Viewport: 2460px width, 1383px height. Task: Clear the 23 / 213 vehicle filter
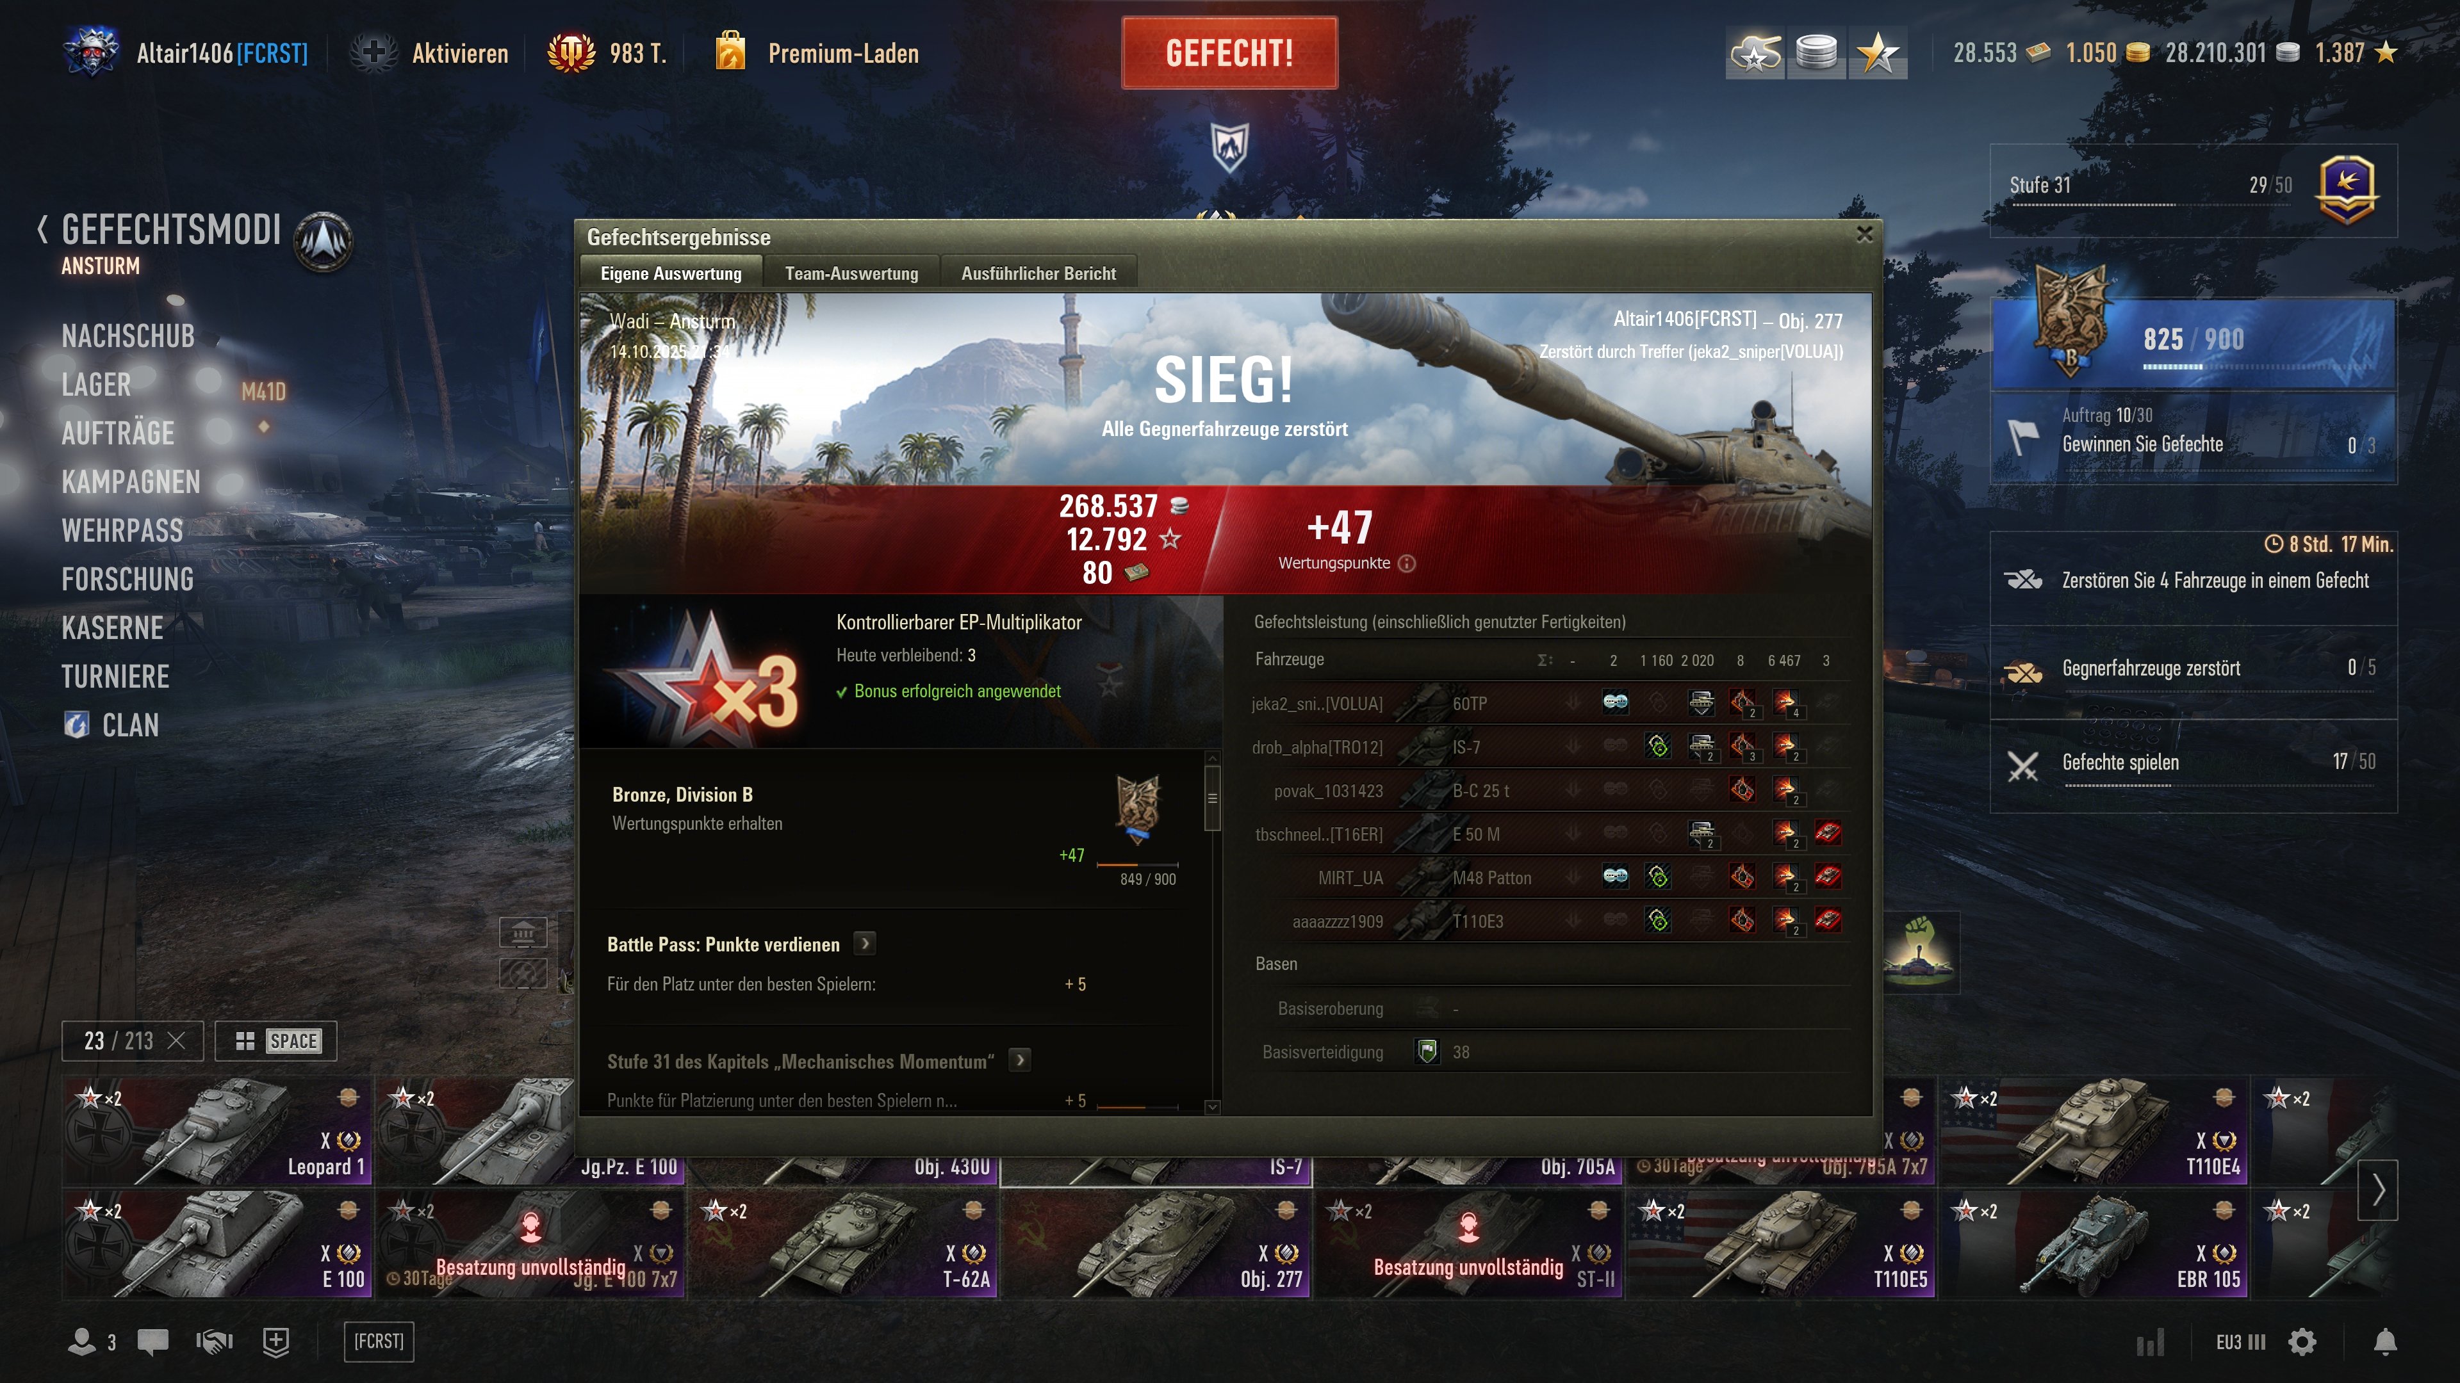tap(177, 1040)
